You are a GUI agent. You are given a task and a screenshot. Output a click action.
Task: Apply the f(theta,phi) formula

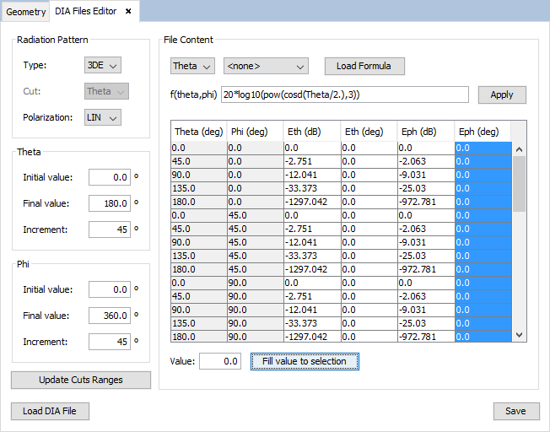pyautogui.click(x=501, y=94)
